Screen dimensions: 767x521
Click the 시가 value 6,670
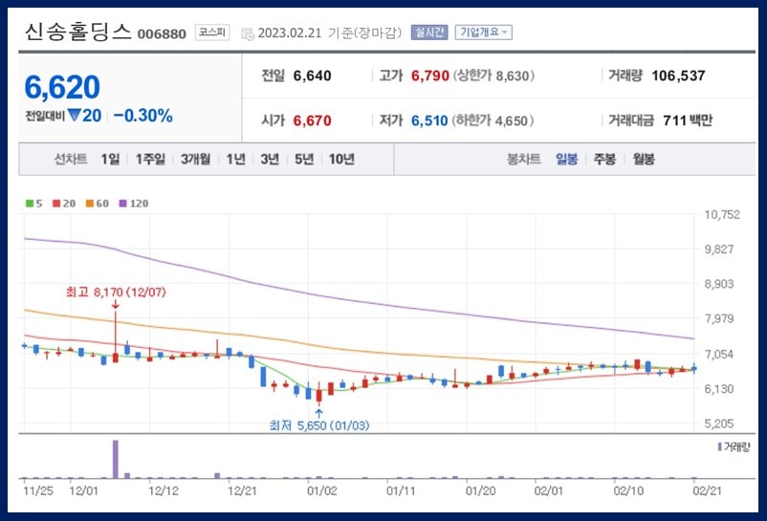(312, 120)
